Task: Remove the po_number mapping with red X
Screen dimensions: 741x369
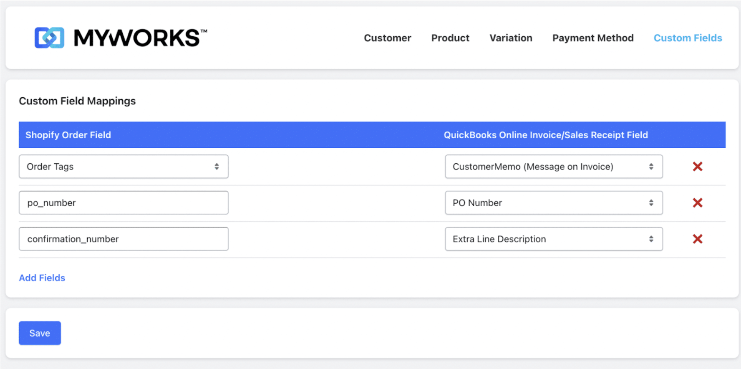Action: (697, 203)
